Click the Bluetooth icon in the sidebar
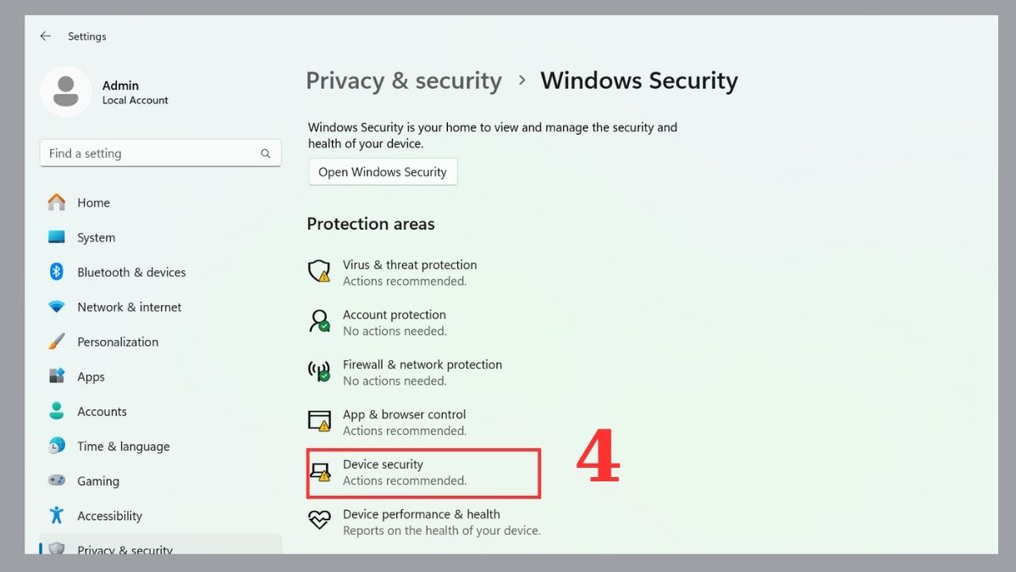 click(x=57, y=272)
